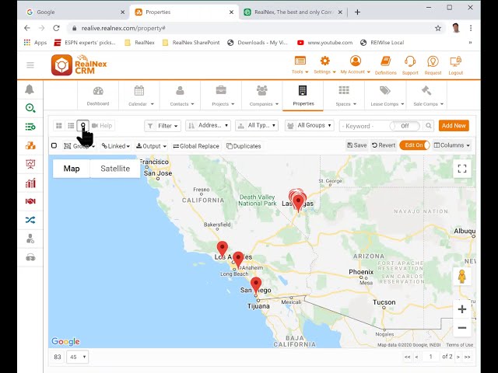Open the Settings menu
498x373 pixels.
point(324,65)
